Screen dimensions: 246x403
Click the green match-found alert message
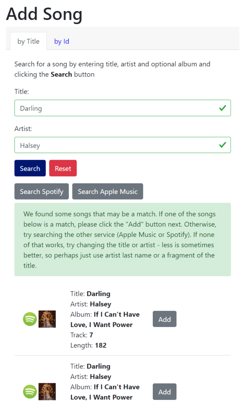coord(122,239)
